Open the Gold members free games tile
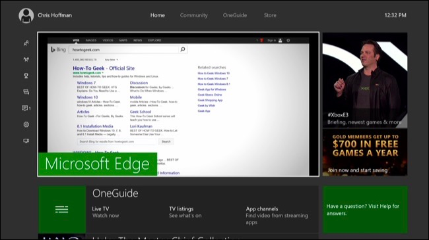 (365, 152)
